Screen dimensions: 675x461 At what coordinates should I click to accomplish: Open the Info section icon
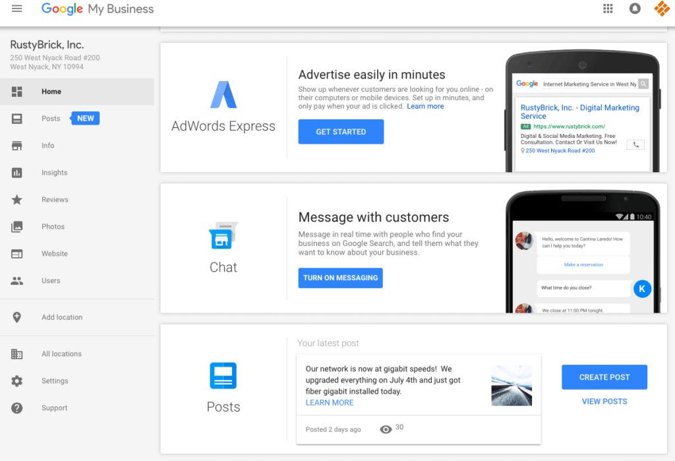[18, 145]
